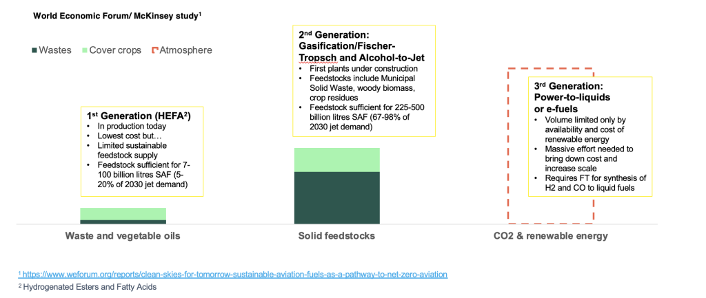Click the Hydrogenated Esters and Fatty Acids footnote
This screenshot has width=706, height=298.
88,287
